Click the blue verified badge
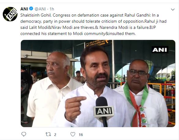This screenshot has height=140, width=179. pyautogui.click(x=31, y=9)
